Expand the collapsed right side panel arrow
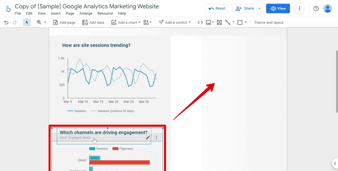The width and height of the screenshot is (338, 171). 335,163
